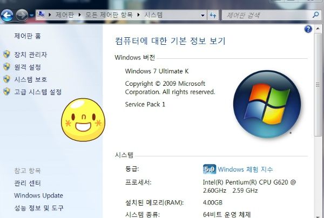
Task: Open 장치 관리자 link
Action: (31, 54)
